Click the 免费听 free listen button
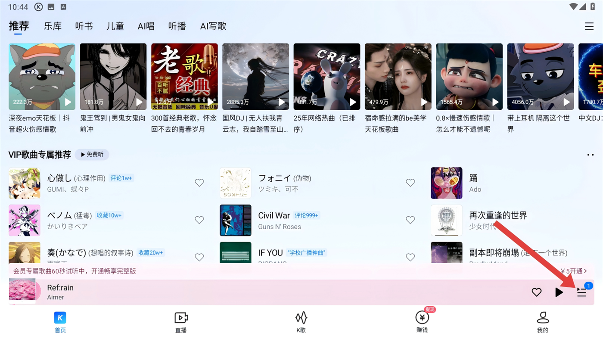 point(92,155)
